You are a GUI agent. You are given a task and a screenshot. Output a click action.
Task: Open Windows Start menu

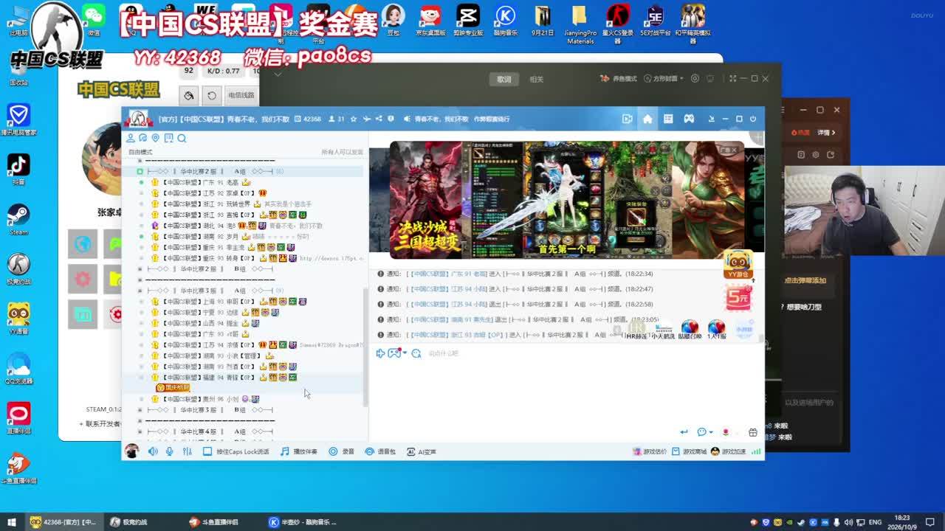tap(10, 522)
